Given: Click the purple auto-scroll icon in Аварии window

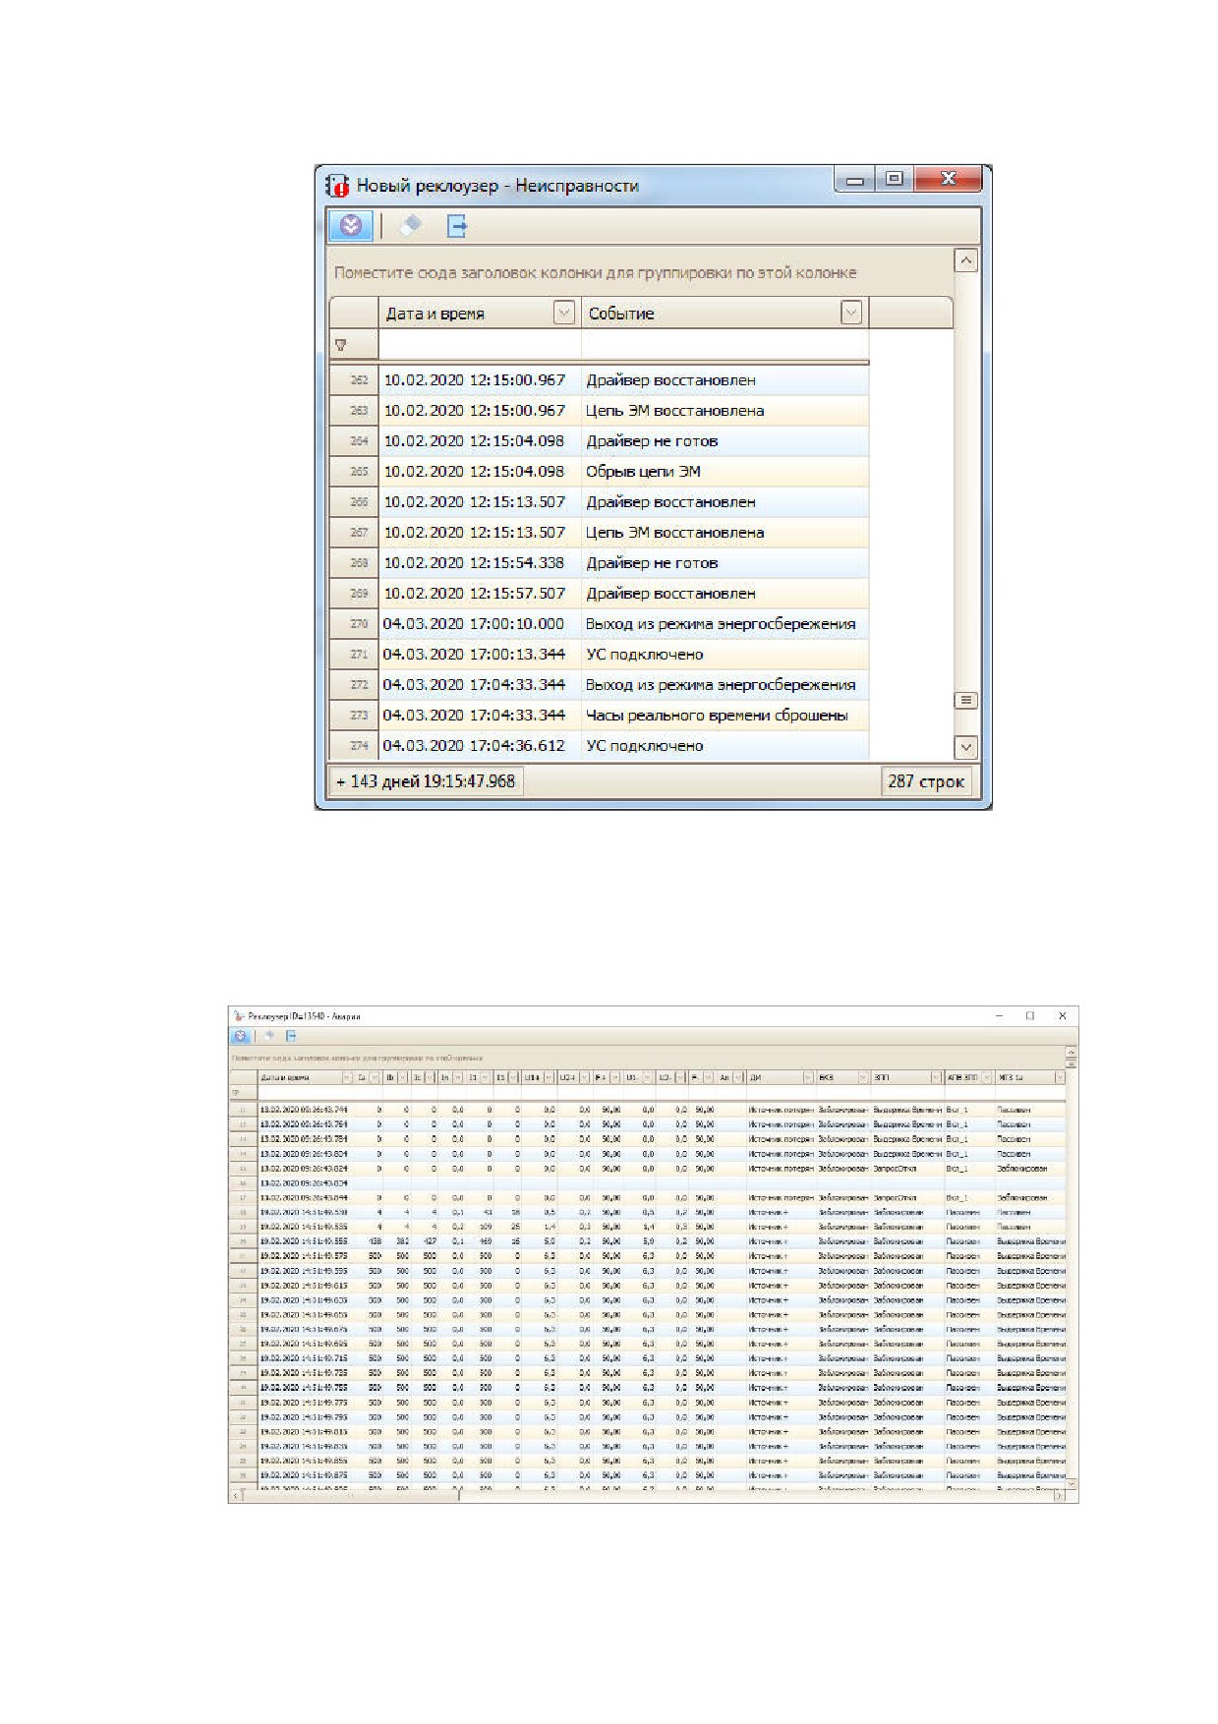Looking at the screenshot, I should tap(240, 1036).
